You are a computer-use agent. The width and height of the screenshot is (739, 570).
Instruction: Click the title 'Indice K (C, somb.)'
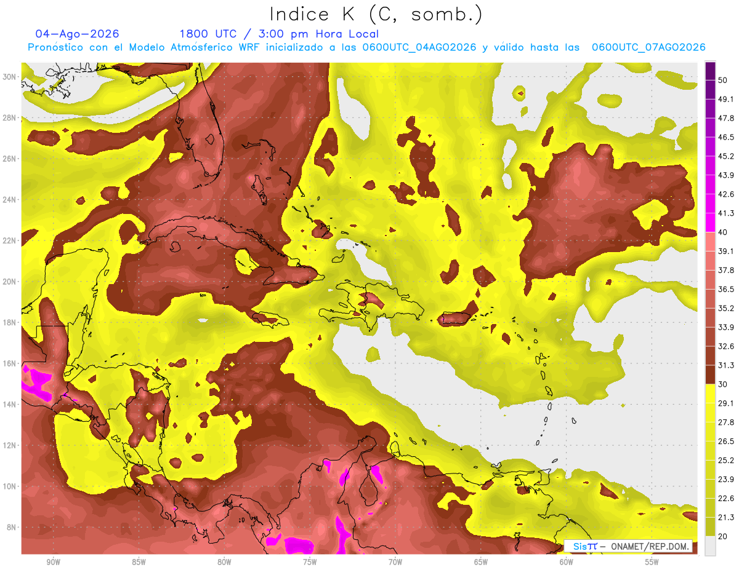click(376, 14)
